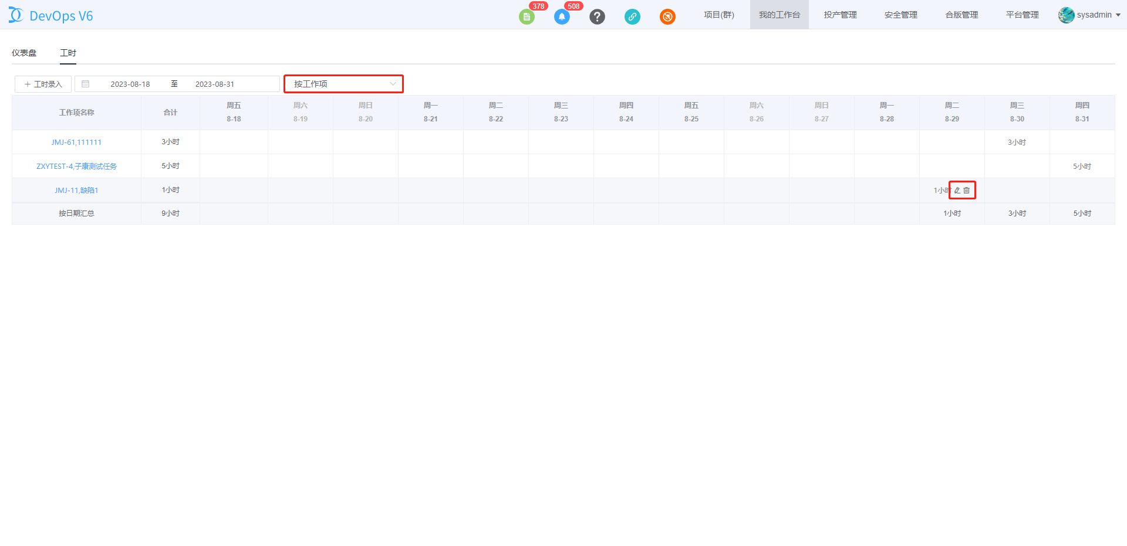The height and width of the screenshot is (546, 1127).
Task: Open the ZXYTEST-4 work item link
Action: tap(76, 167)
